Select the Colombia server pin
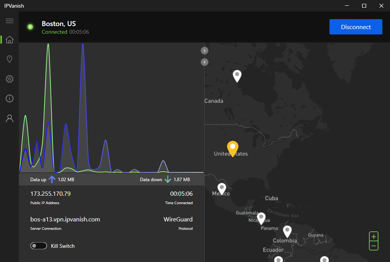 pos(287,231)
